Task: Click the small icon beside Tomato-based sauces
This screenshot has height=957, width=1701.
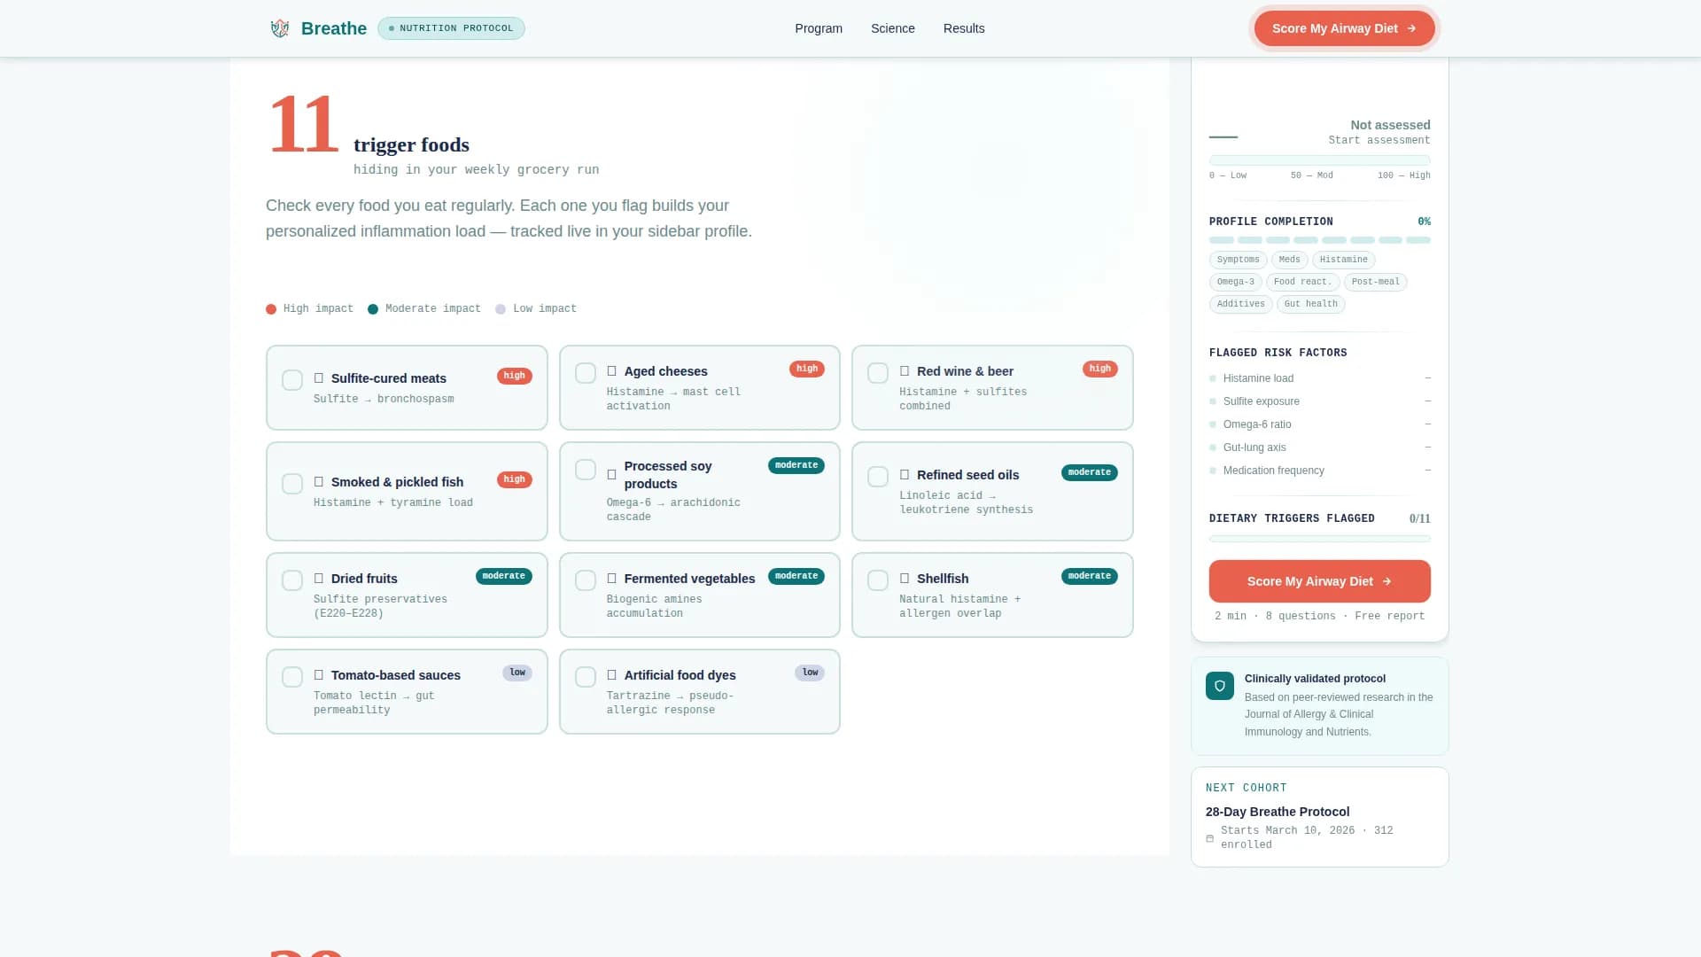Action: click(319, 675)
